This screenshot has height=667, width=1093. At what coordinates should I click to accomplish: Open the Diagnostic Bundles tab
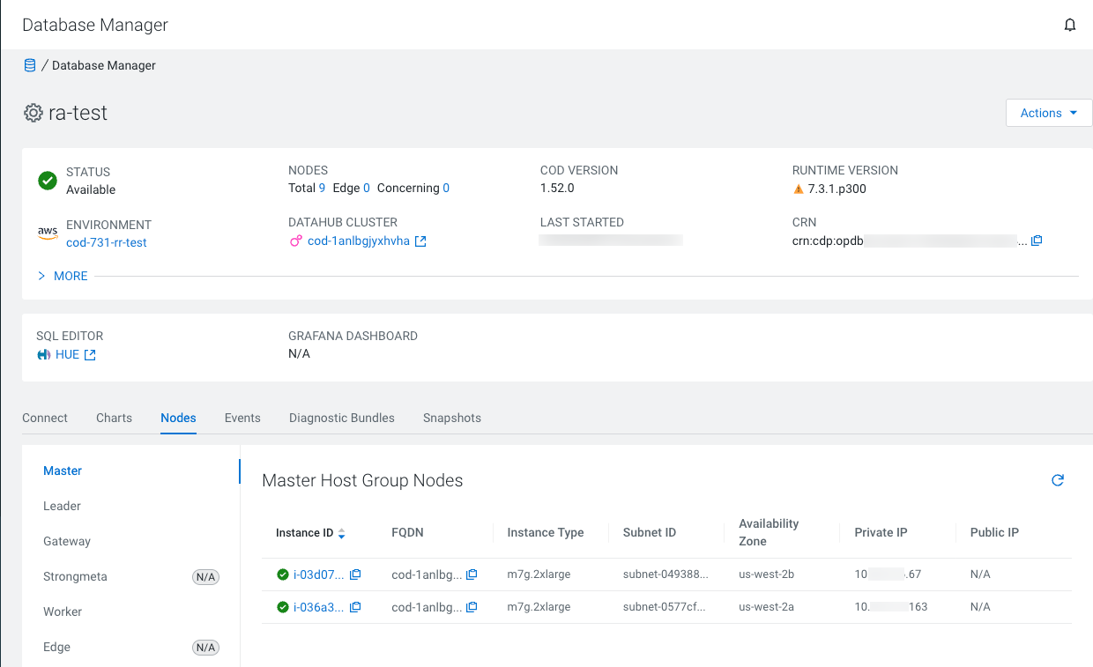tap(341, 418)
